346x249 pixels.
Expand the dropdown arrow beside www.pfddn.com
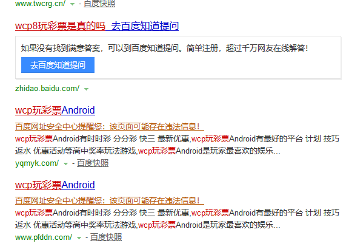point(79,238)
